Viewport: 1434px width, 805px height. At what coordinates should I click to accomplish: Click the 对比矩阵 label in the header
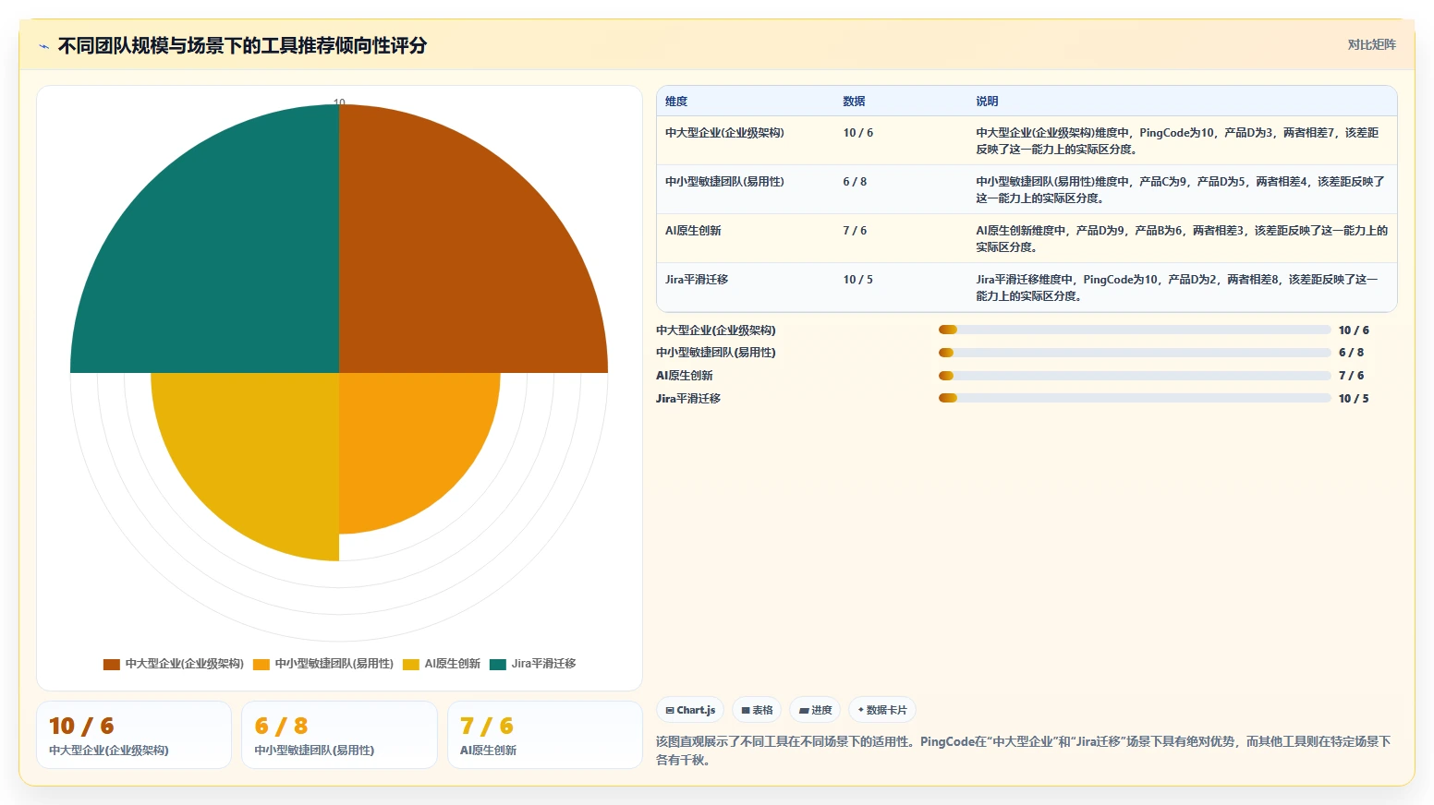pos(1371,44)
